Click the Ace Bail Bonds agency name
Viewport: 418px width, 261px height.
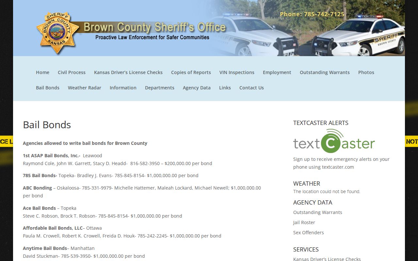[x=39, y=208]
